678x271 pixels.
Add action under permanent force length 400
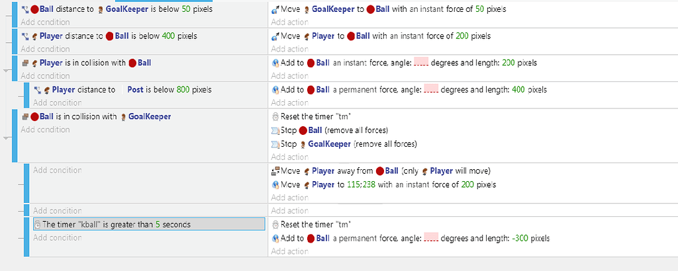pos(290,102)
